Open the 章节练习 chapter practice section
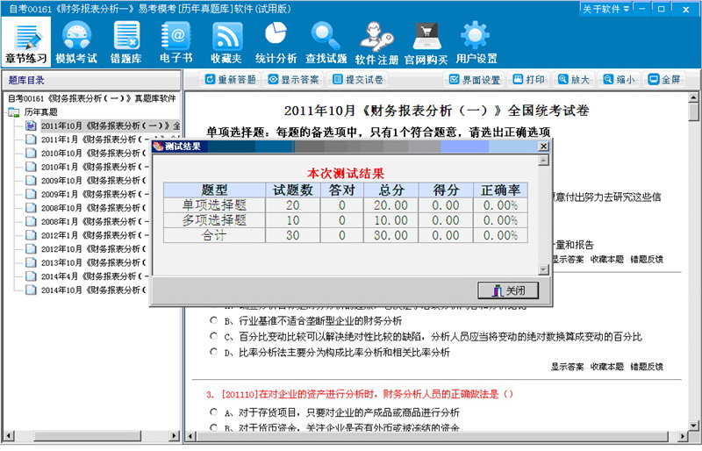This screenshot has width=702, height=451. point(26,42)
